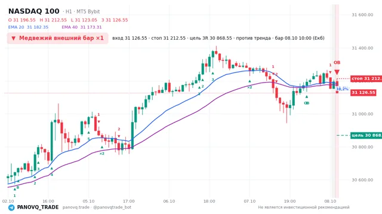Image resolution: width=382 pixels, height=214 pixels.
Task: Open the panovq.trade · @panovqtrade_bot link
Action: pos(97,207)
